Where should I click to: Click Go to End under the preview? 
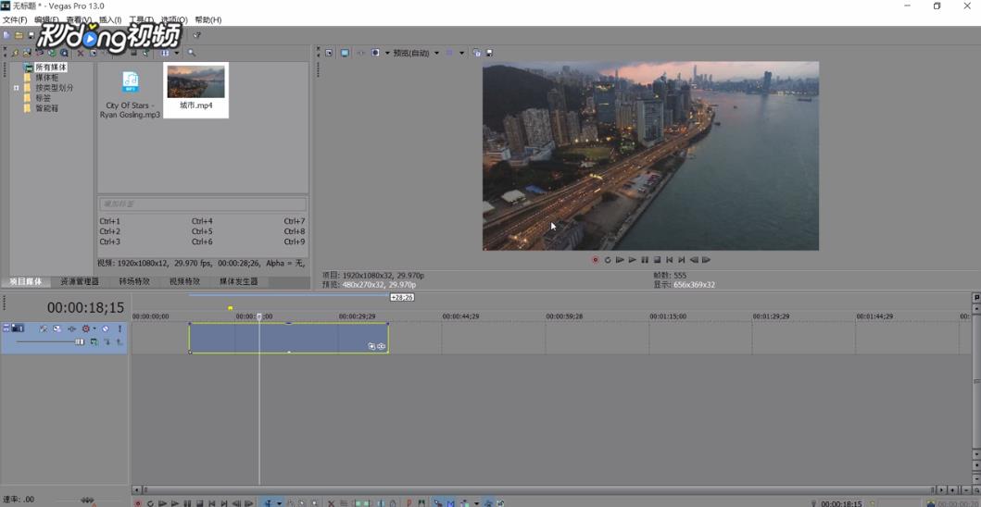click(x=682, y=259)
